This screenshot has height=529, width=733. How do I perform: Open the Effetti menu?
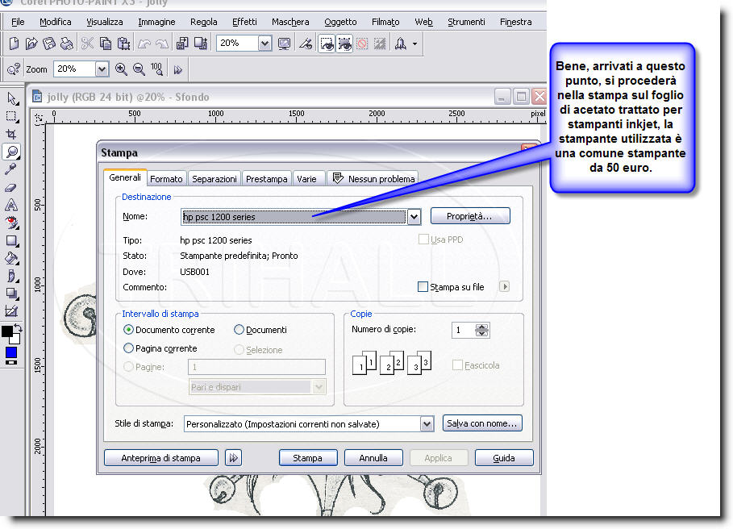[244, 22]
